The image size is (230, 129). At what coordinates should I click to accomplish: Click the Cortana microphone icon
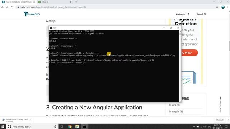(55, 126)
